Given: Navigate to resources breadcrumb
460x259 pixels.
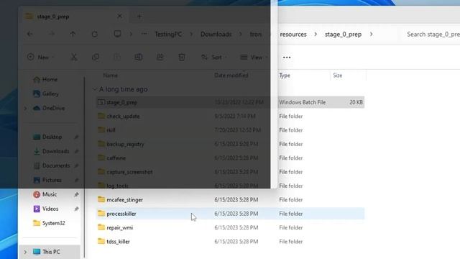Looking at the screenshot, I should point(293,35).
